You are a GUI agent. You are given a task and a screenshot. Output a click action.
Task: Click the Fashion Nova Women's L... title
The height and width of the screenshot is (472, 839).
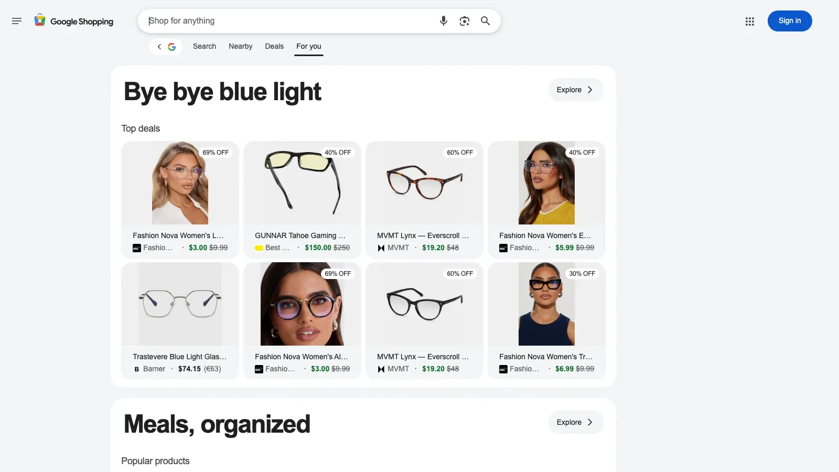point(178,236)
